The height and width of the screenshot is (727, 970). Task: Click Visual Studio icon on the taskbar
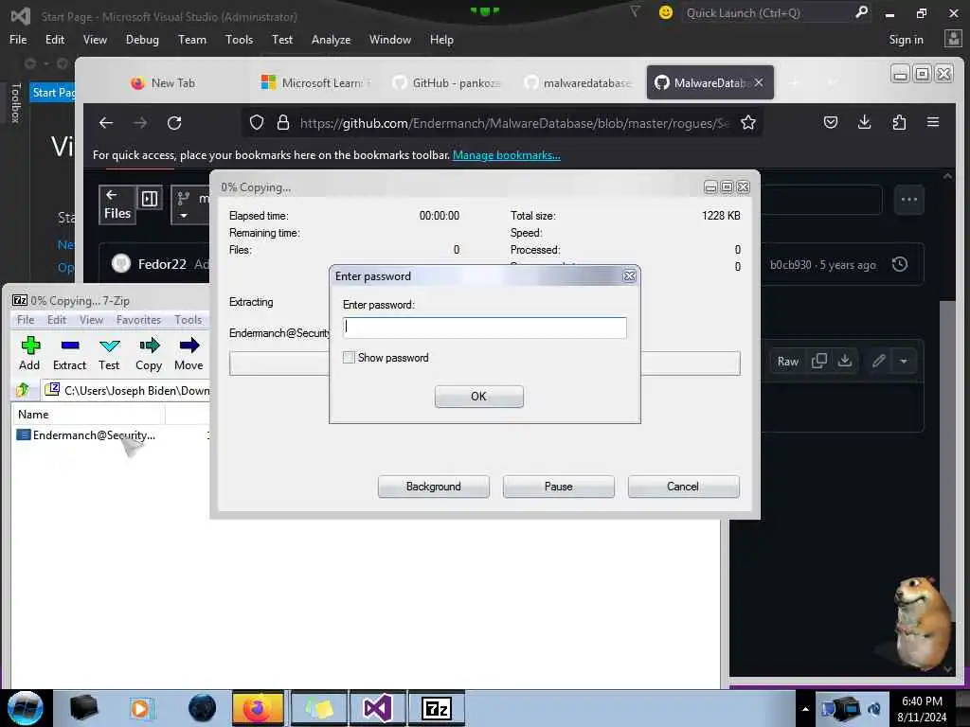(377, 708)
